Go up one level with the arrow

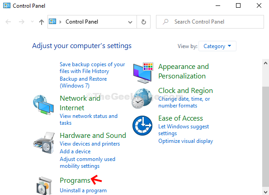coord(41,22)
